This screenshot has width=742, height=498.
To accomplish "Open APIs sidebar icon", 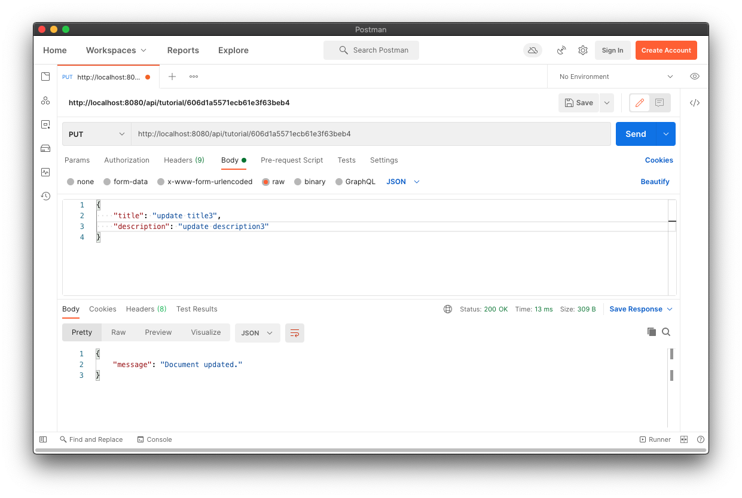I will pyautogui.click(x=45, y=100).
